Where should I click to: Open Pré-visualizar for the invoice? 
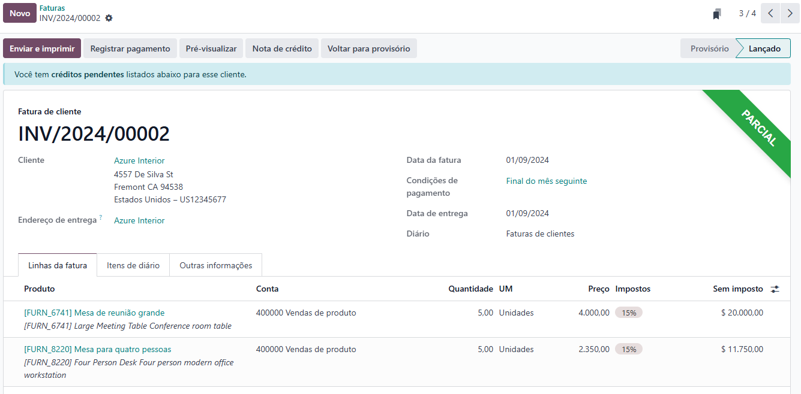(211, 49)
